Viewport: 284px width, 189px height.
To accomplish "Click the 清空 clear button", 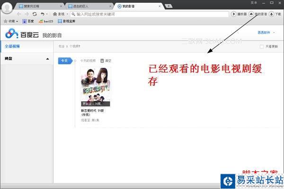I will [106, 61].
